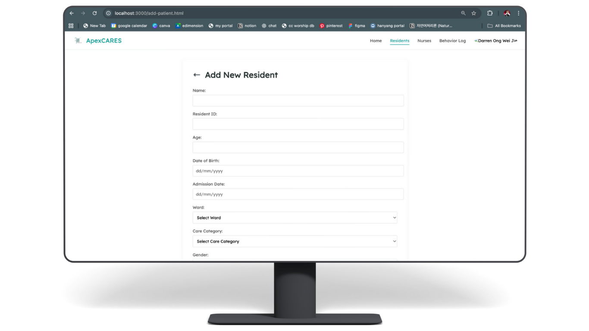Bookmark page with the star icon

[x=473, y=13]
